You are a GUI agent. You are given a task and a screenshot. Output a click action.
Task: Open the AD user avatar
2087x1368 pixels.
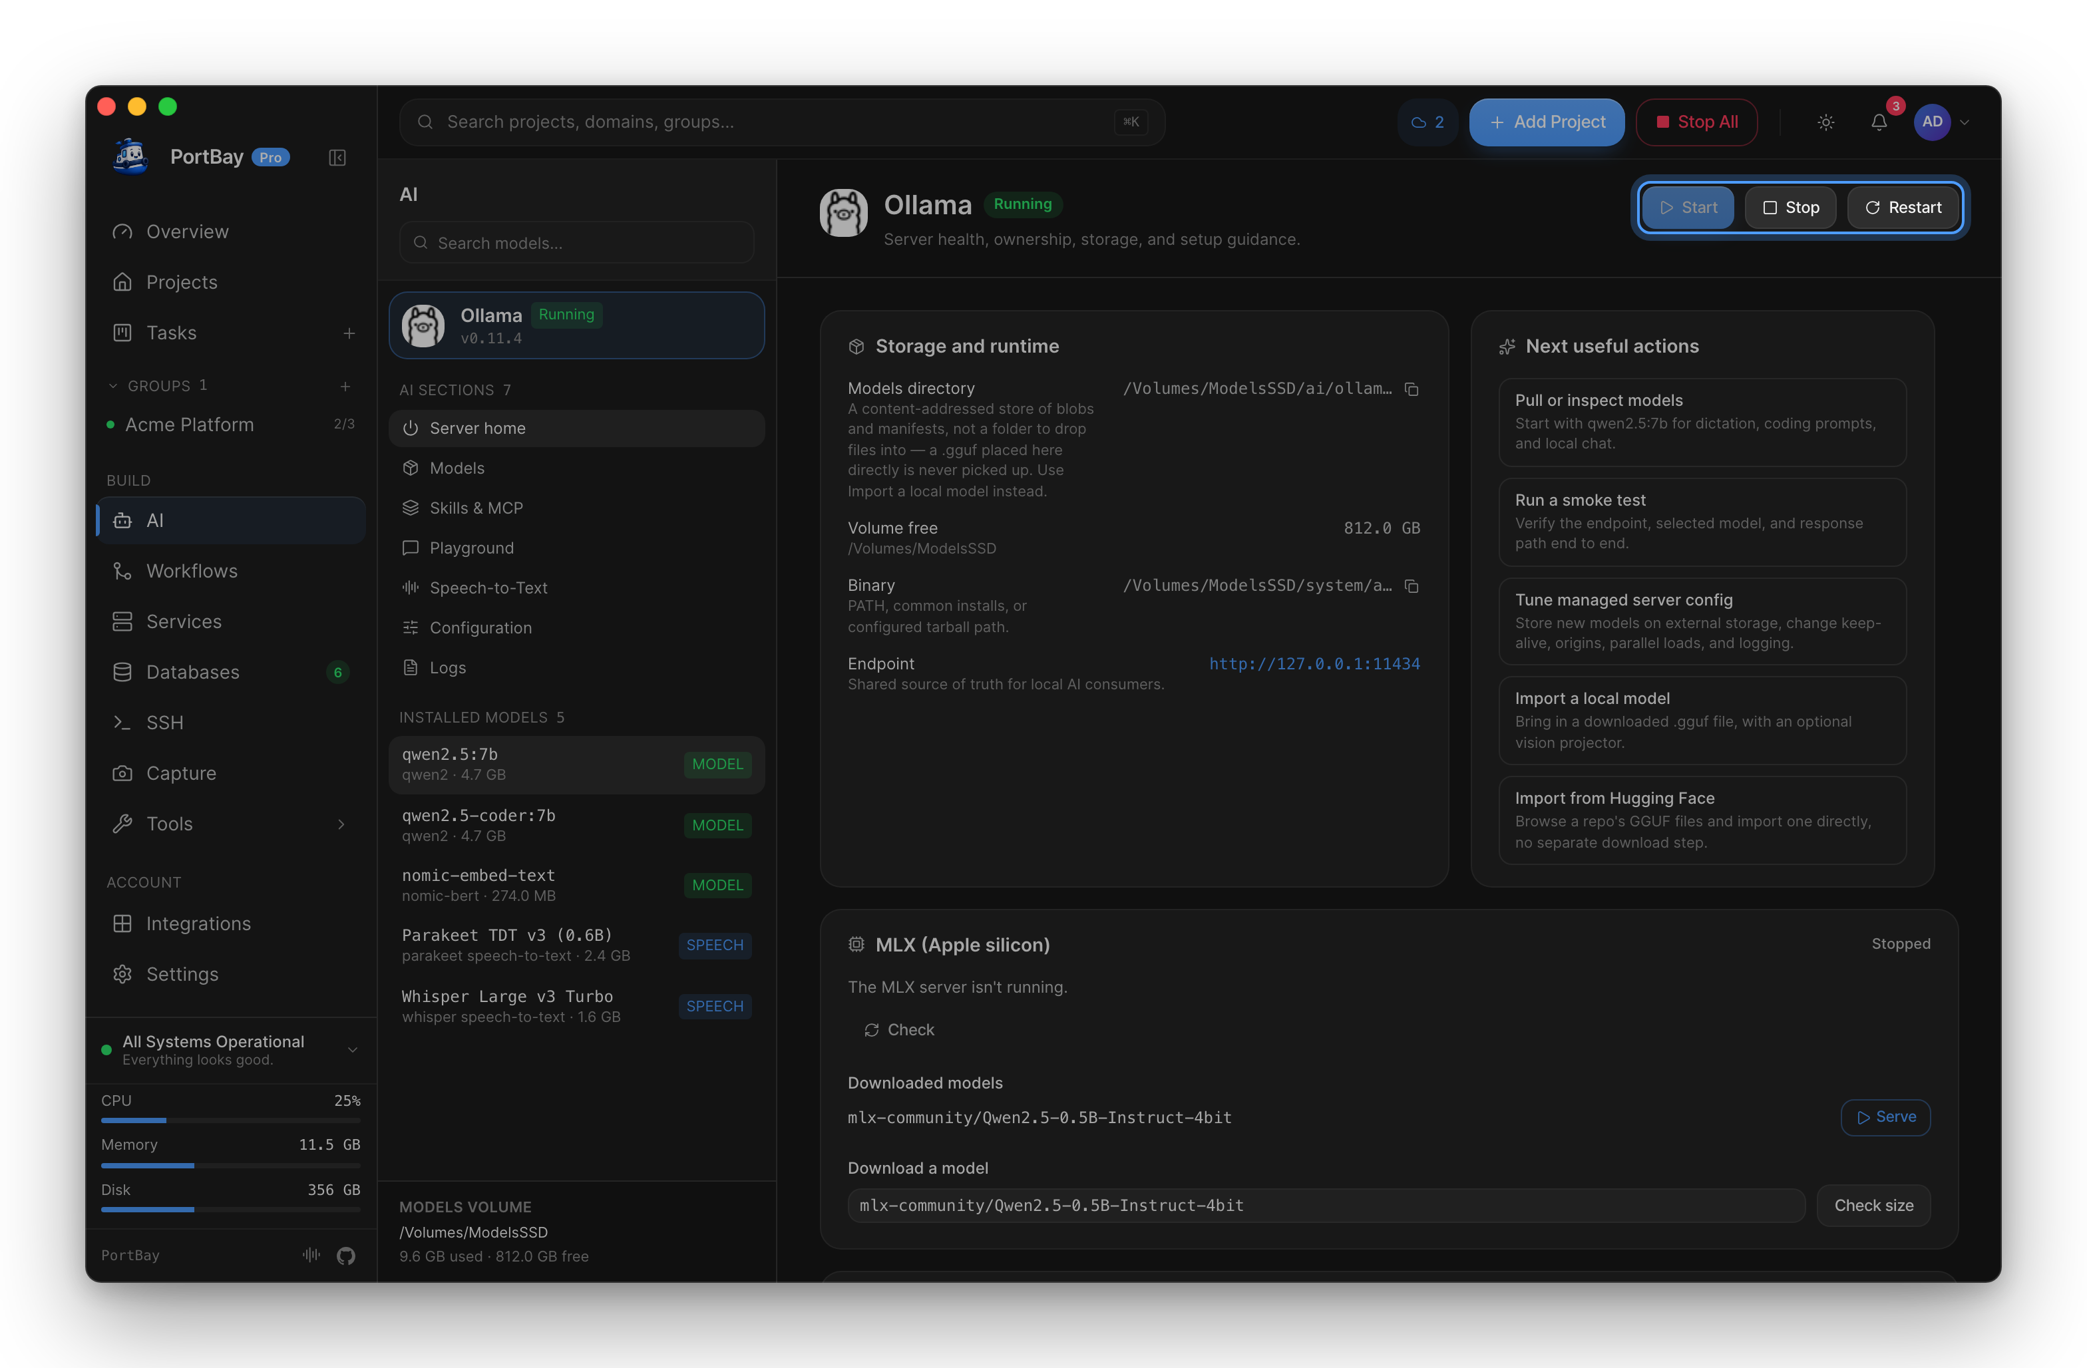1932,122
